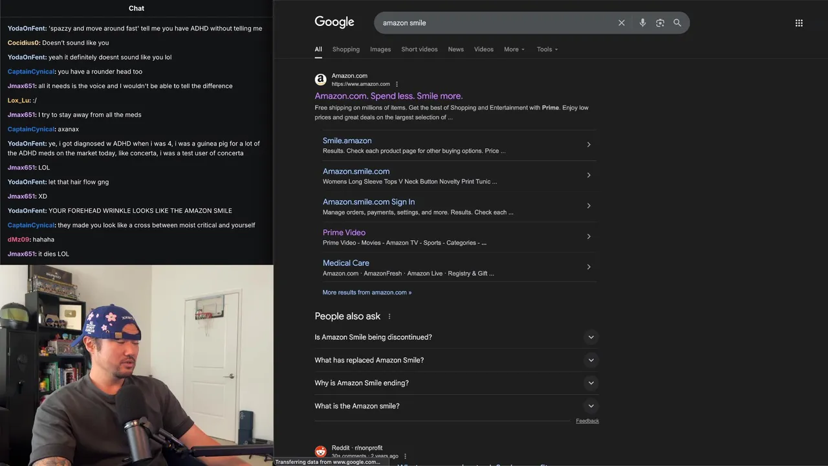Screen dimensions: 828x466
Task: Expand 'Why is Amazon Smile ending?'
Action: click(x=456, y=383)
